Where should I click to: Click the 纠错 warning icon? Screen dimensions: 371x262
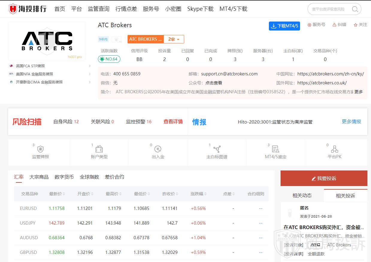click(x=334, y=25)
